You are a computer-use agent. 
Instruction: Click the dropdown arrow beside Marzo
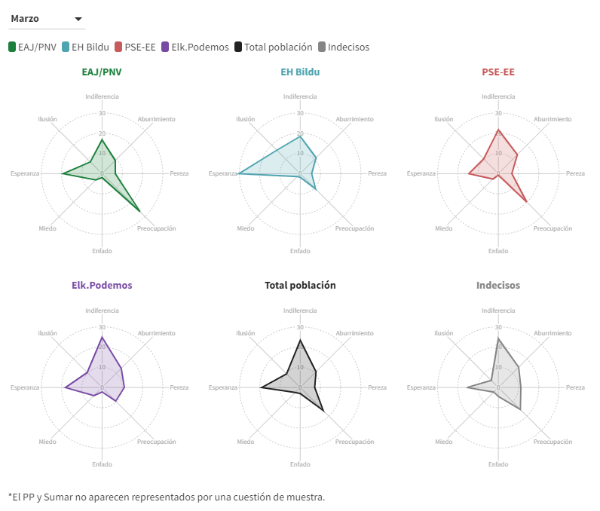click(78, 19)
